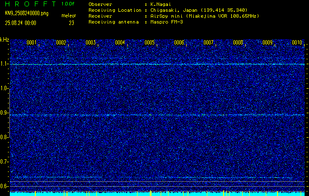309x196 pixels.
Task: Select the file name KN9_2508240000.png
Action: click(27, 14)
